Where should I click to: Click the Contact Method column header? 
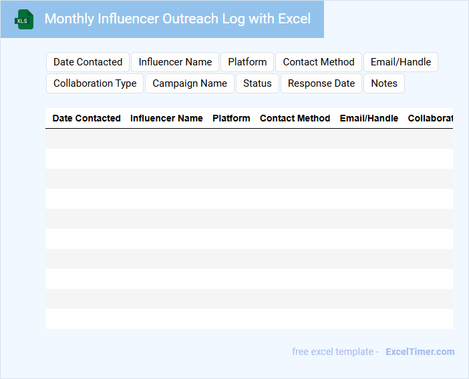(295, 118)
